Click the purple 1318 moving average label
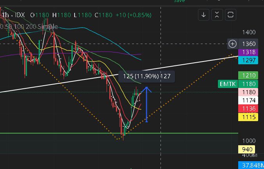 [x=248, y=52]
